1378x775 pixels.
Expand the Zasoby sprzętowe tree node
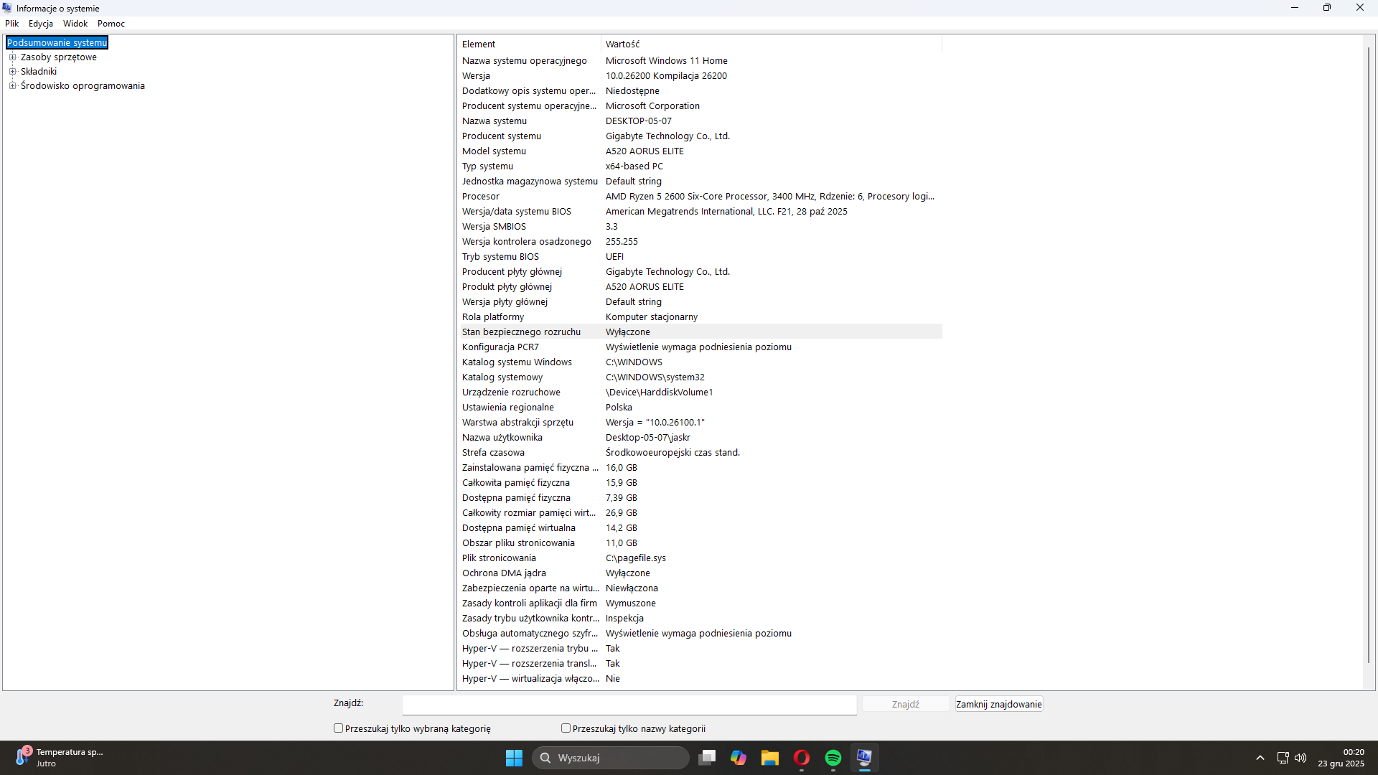[12, 57]
